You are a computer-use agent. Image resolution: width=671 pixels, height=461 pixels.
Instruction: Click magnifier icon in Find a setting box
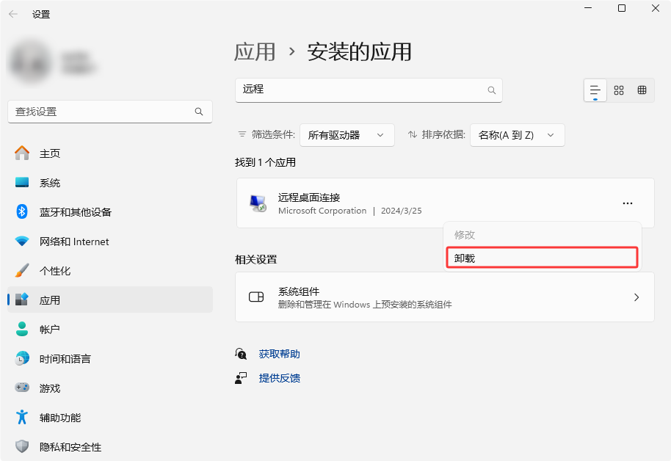199,112
